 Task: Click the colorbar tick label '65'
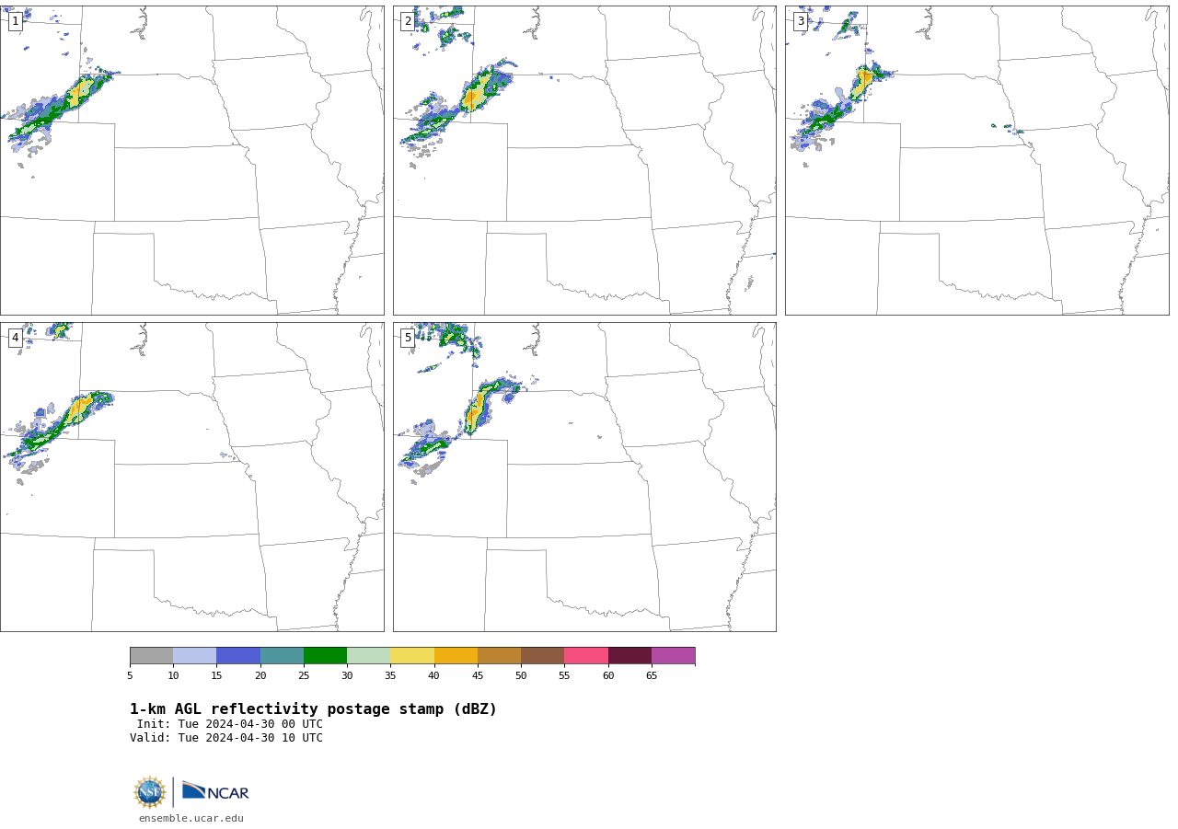[x=652, y=676]
